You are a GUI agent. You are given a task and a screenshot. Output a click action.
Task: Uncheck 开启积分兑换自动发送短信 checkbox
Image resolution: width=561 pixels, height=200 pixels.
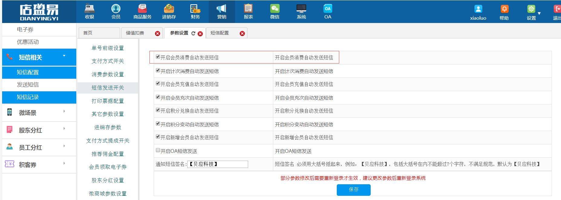[x=158, y=110]
